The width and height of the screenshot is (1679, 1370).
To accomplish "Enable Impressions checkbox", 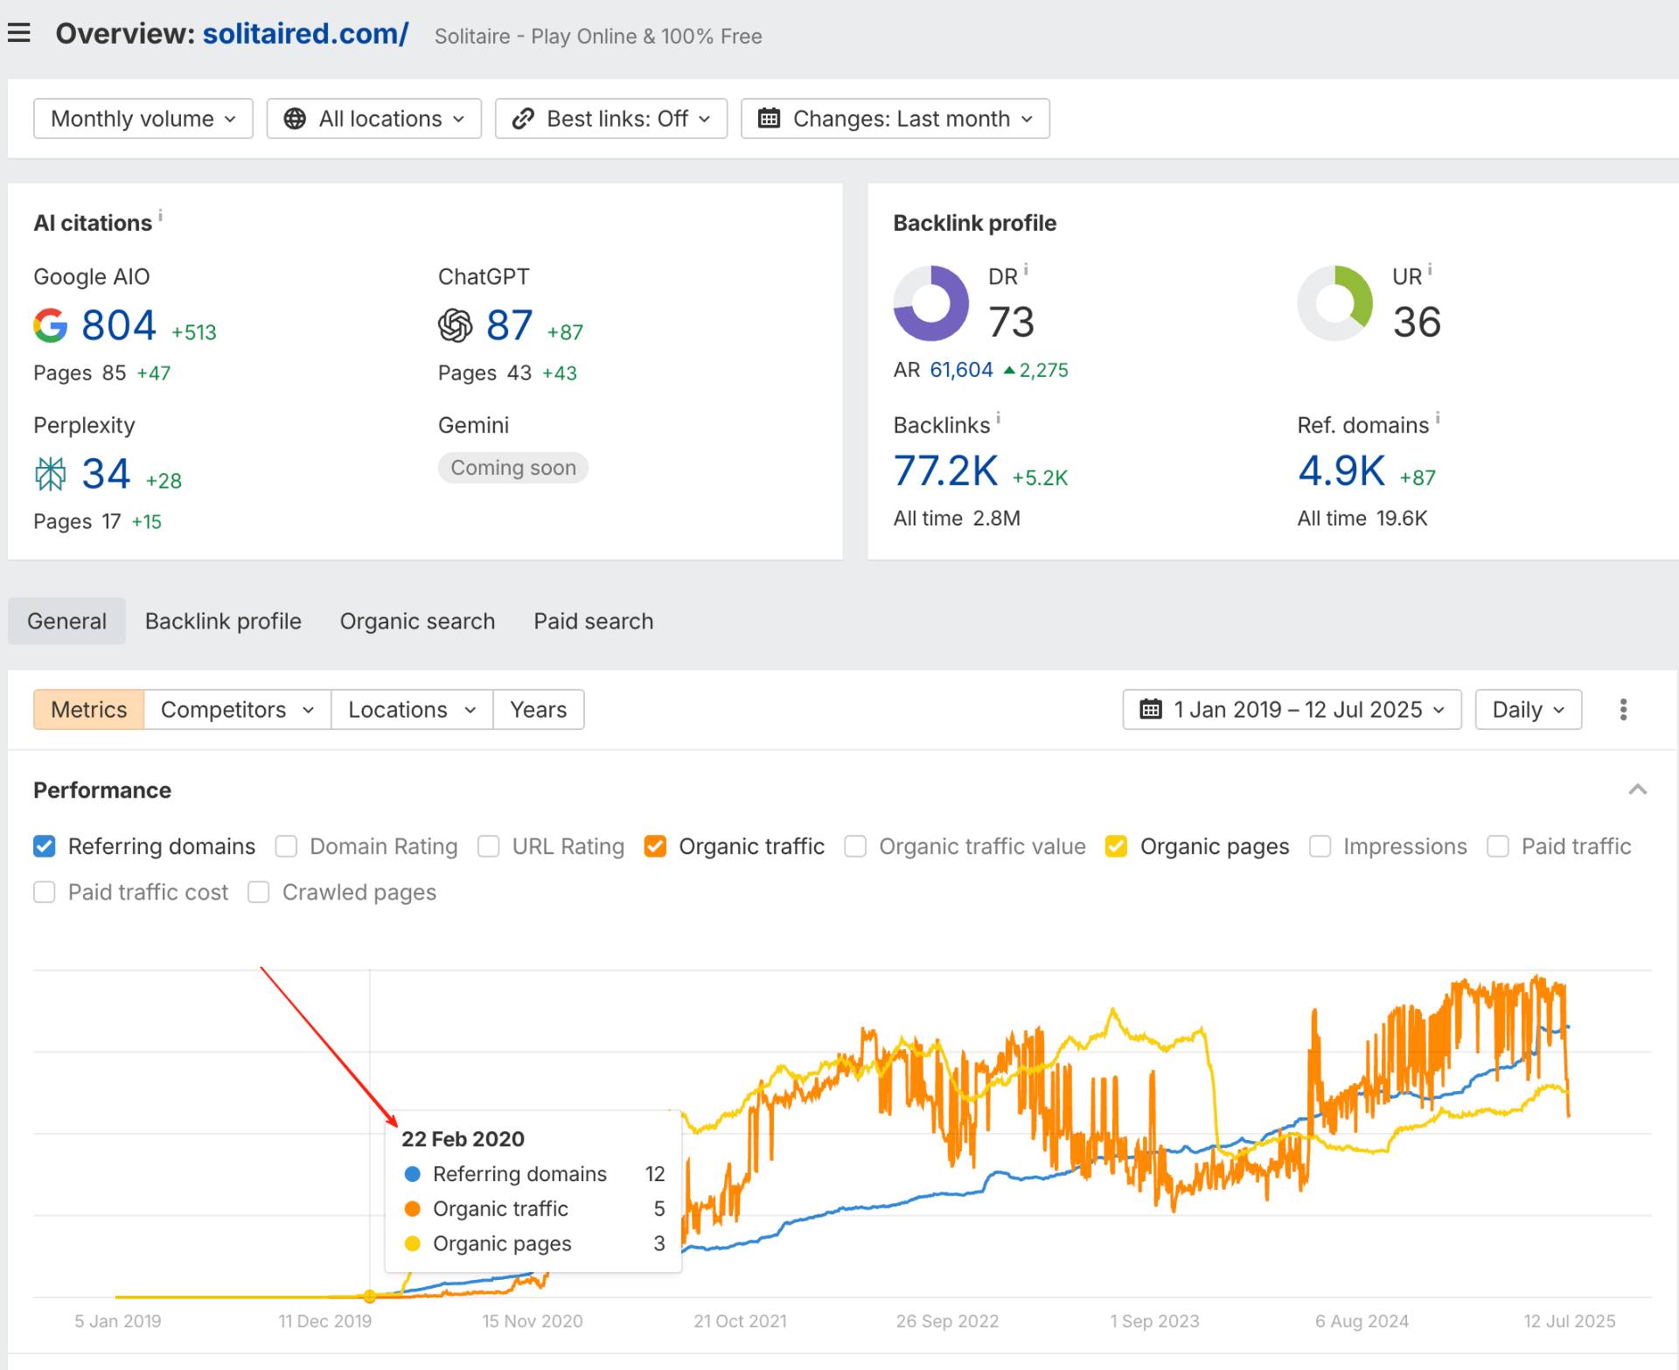I will coord(1320,846).
